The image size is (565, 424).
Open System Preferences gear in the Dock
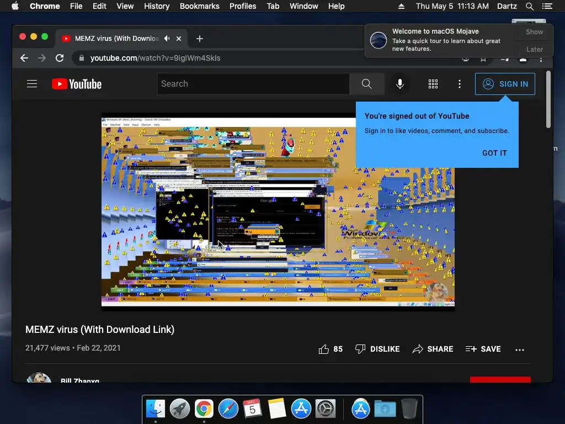point(326,409)
